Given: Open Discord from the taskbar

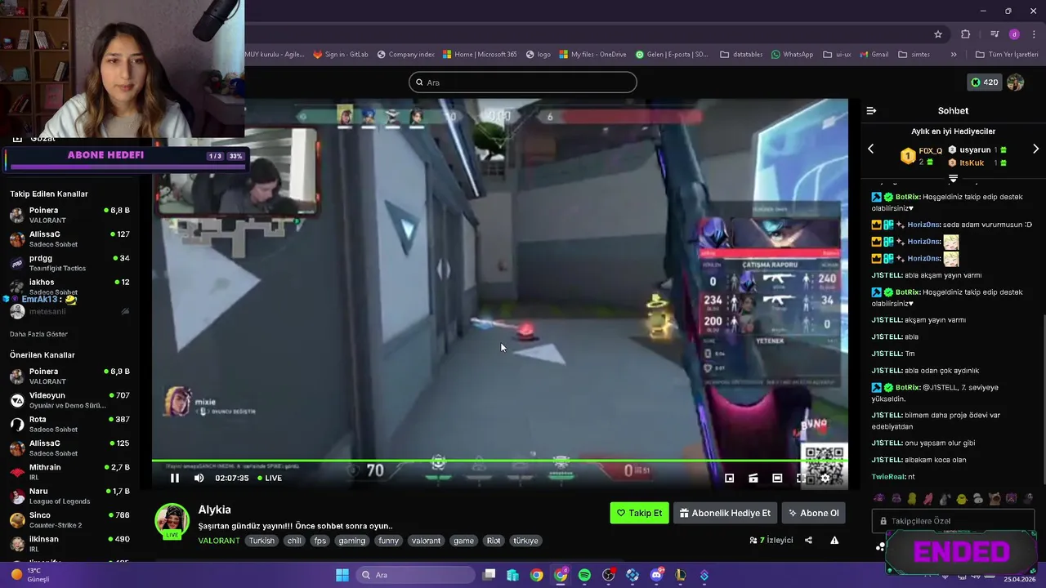Looking at the screenshot, I should (656, 575).
